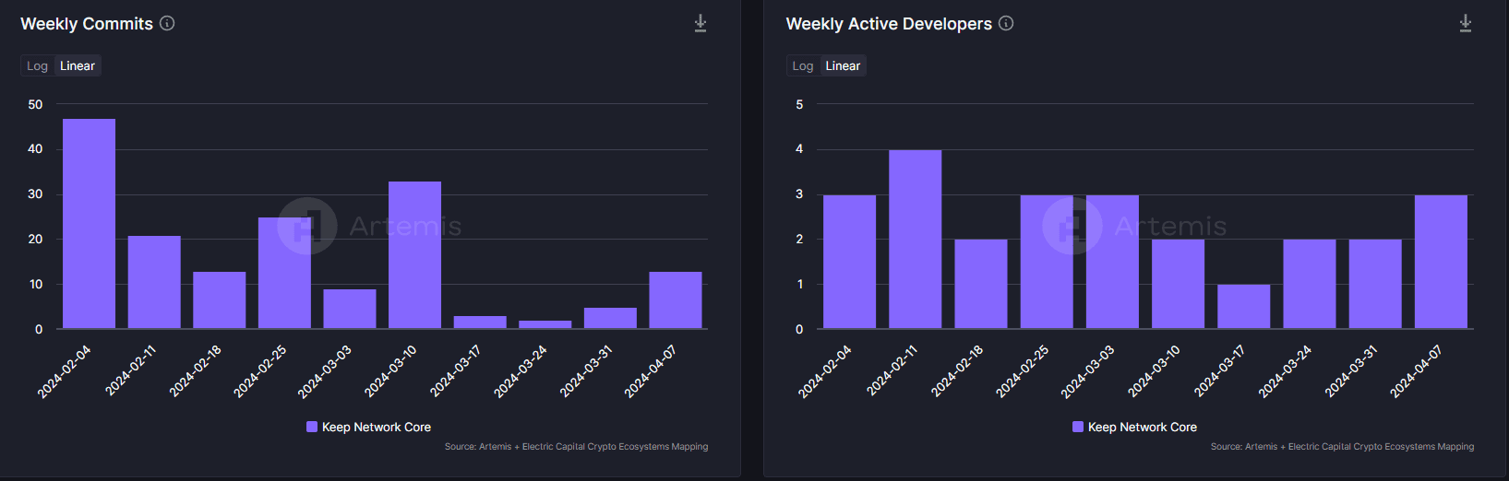The width and height of the screenshot is (1509, 481).
Task: Click the 2024-03-10 bar in Weekly Commits
Action: click(x=414, y=255)
